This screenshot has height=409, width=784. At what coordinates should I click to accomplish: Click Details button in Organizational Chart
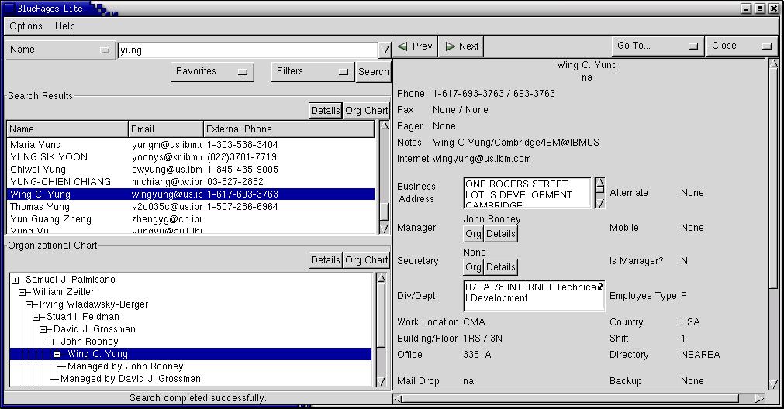click(326, 260)
